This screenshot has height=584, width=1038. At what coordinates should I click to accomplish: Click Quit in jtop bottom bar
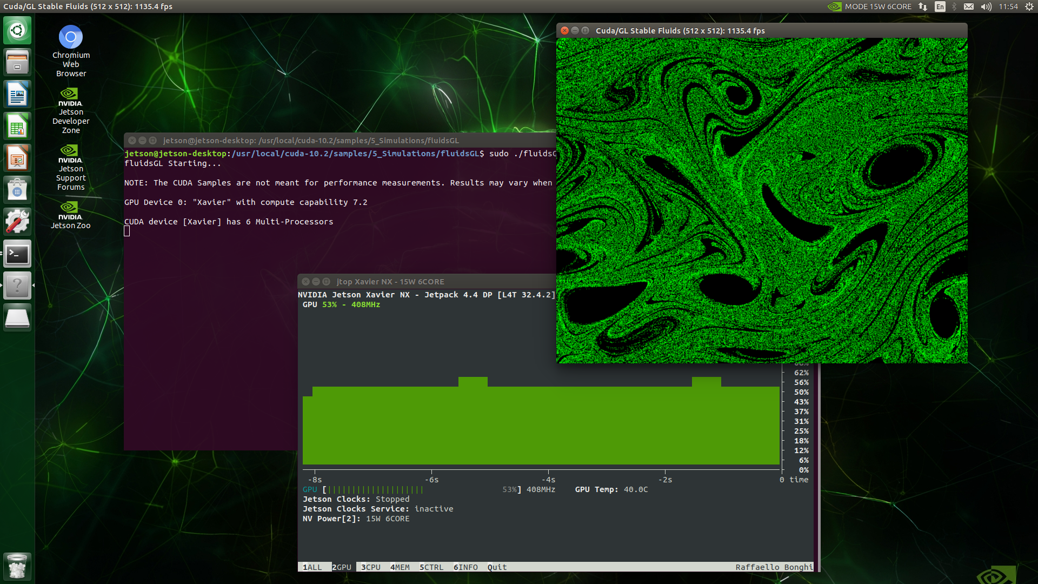point(497,567)
